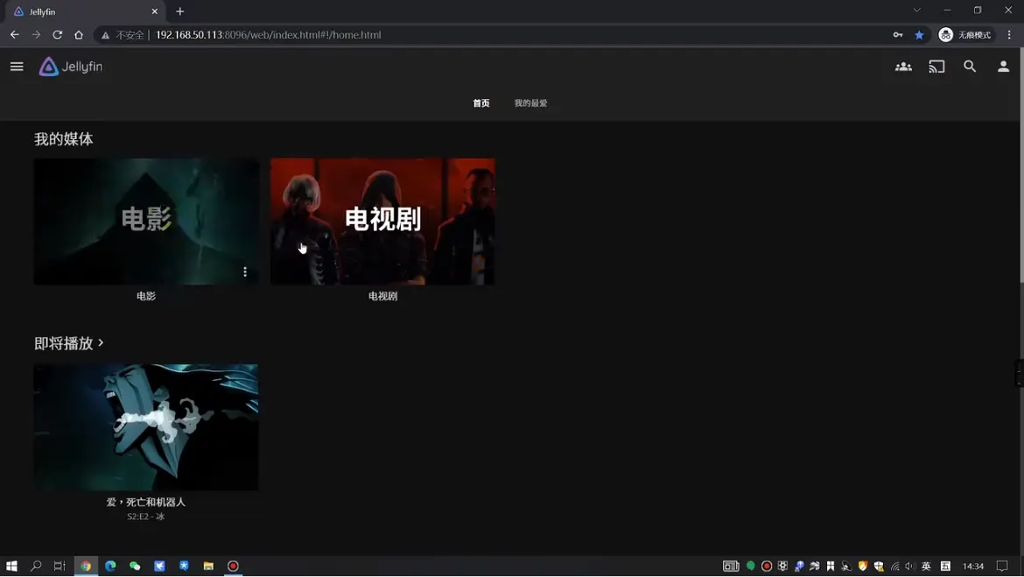Open three-dot menu on 电影 card
Screen dimensions: 1024x577
pyautogui.click(x=245, y=272)
